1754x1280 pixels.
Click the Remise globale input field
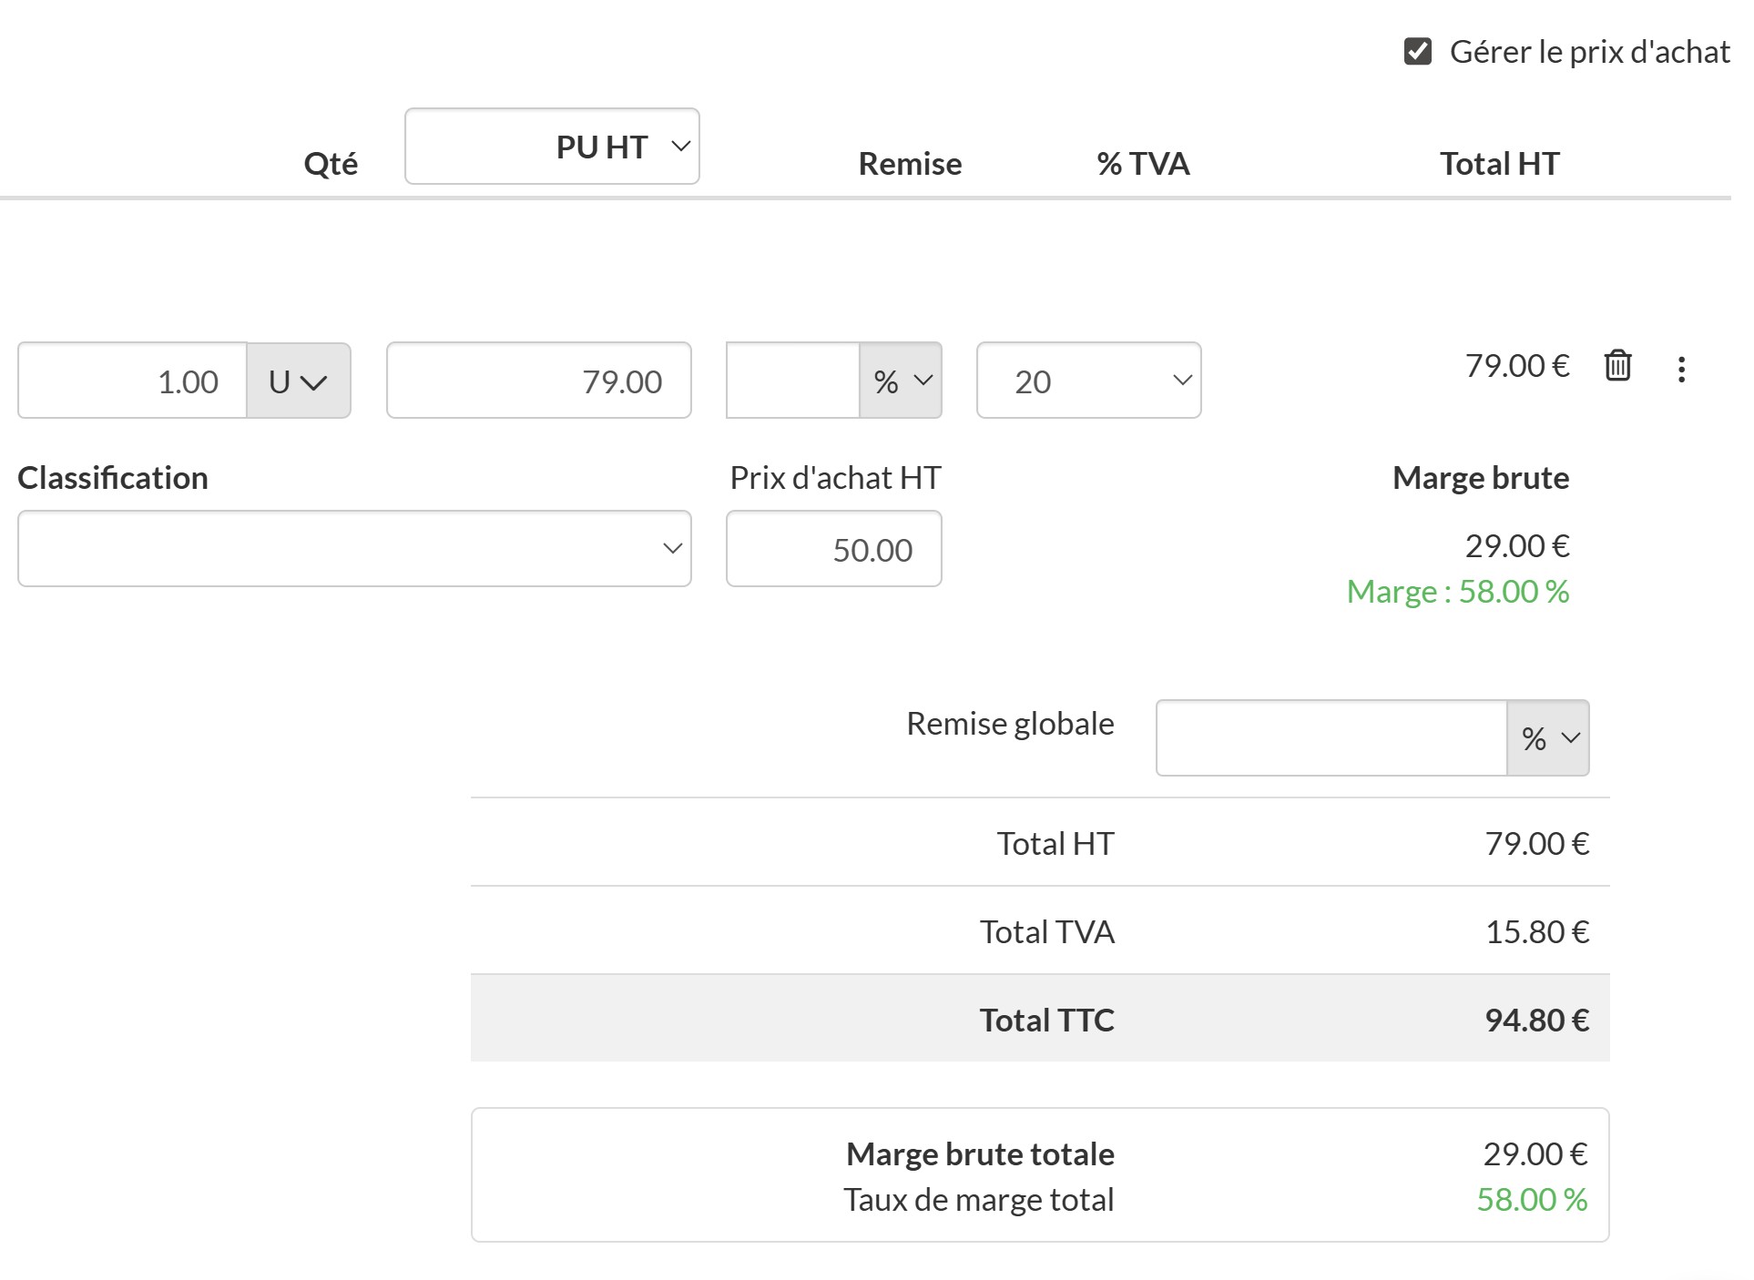click(x=1331, y=738)
